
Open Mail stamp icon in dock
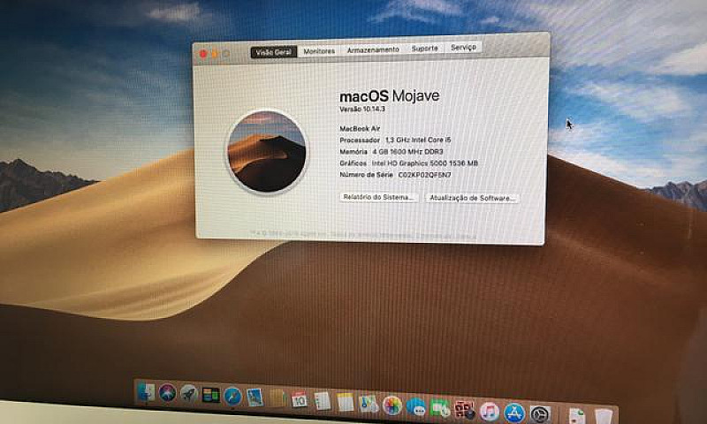(x=255, y=397)
